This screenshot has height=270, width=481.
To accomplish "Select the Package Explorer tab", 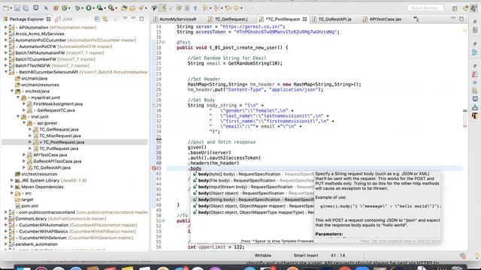I will 27,19.
